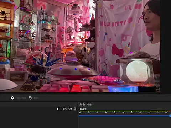Image resolution: width=171 pixels, height=128 pixels.
Task: Click the battery indicator icon beside 100%
Action: (58, 109)
